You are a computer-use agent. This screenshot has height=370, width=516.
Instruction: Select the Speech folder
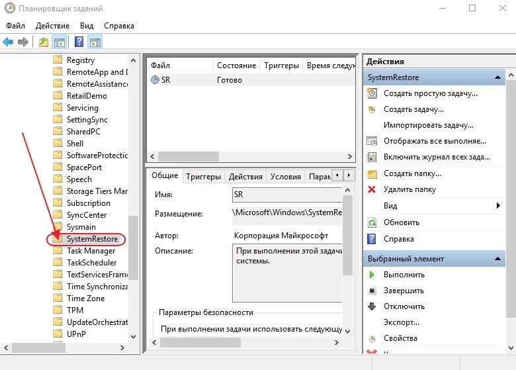pyautogui.click(x=79, y=179)
